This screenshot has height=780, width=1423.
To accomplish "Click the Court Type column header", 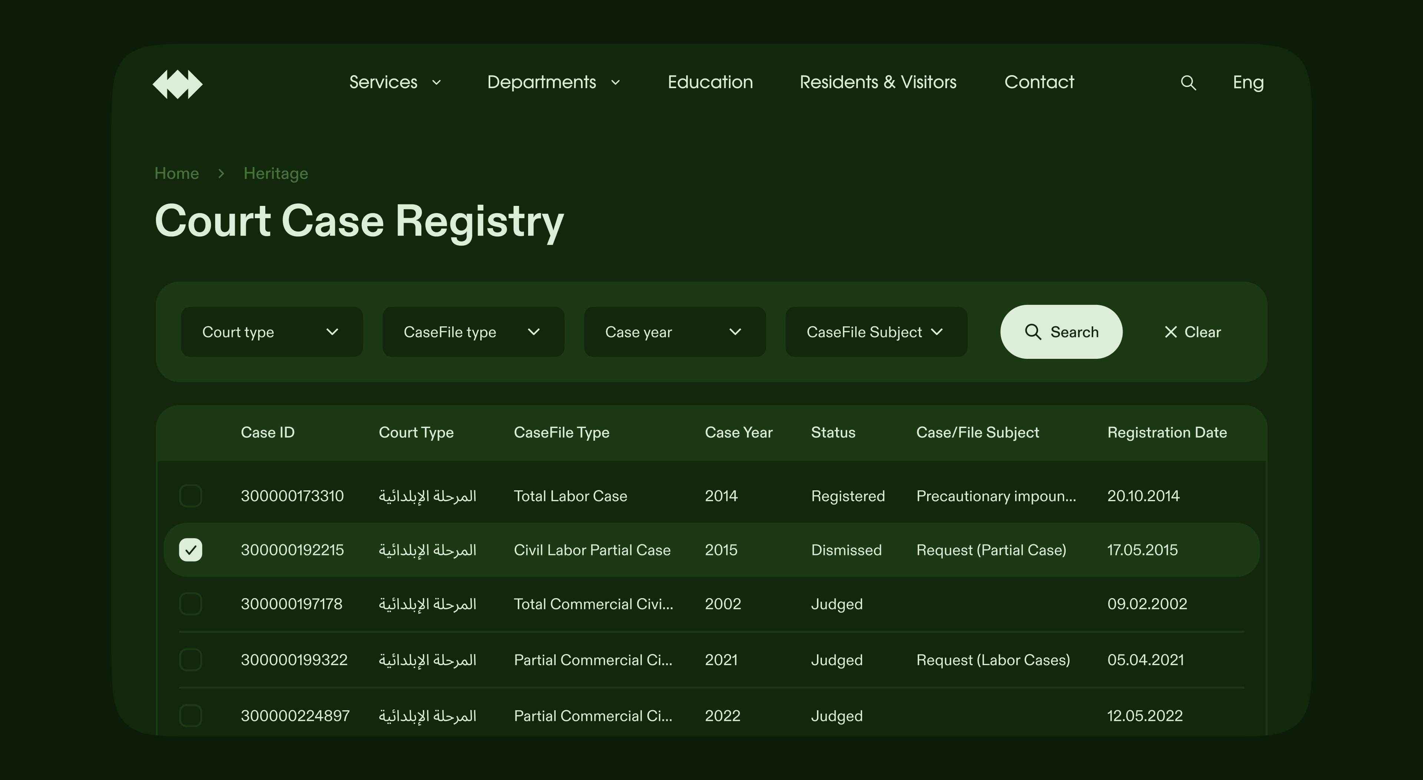I will [x=416, y=433].
